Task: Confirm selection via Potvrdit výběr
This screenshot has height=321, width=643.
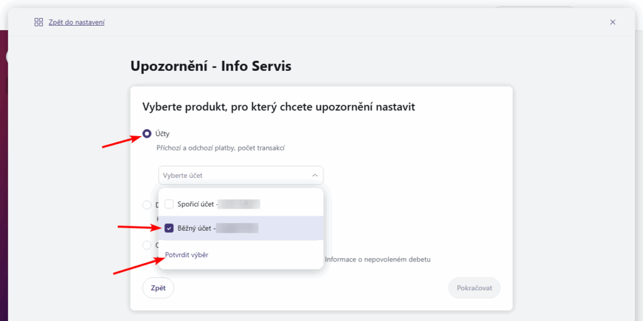Action: [x=186, y=255]
